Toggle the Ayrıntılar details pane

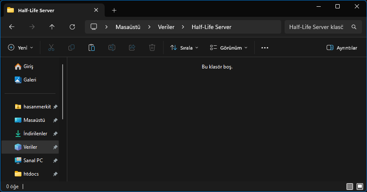342,48
